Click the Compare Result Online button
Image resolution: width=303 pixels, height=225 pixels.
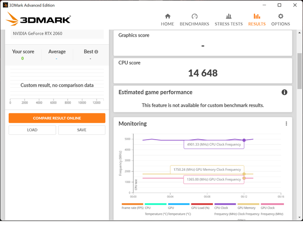(57, 118)
